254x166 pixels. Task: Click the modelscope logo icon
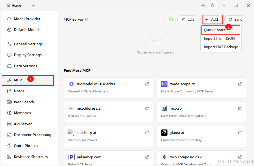pos(164,84)
